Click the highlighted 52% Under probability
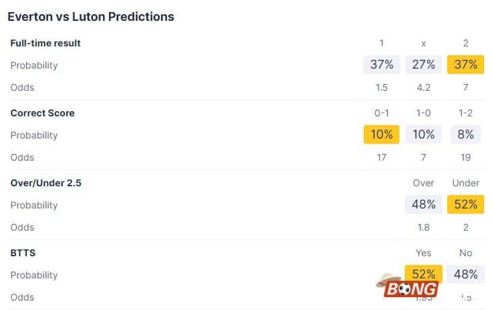493x310 pixels. tap(465, 205)
